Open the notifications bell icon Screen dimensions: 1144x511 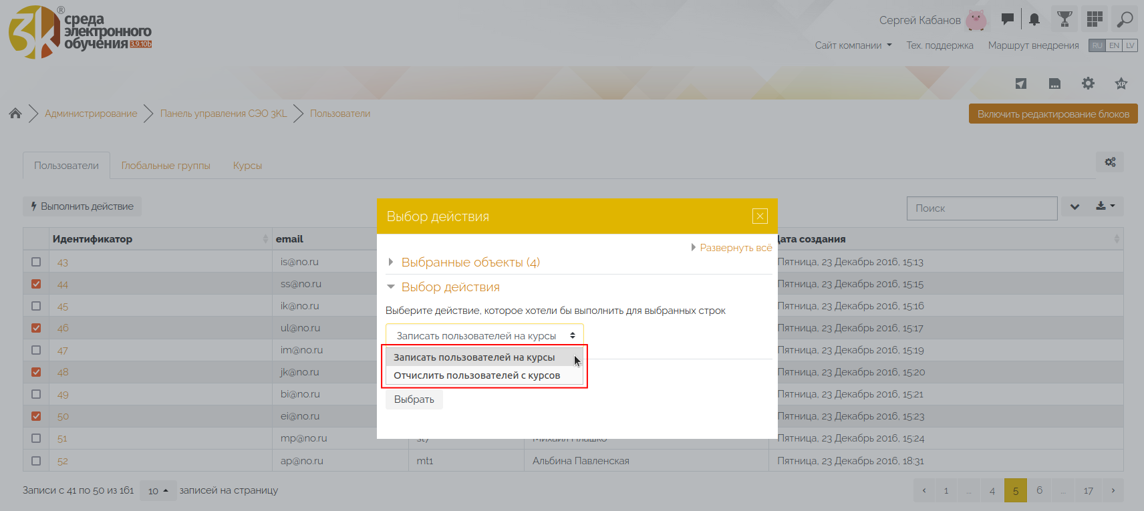click(1034, 19)
